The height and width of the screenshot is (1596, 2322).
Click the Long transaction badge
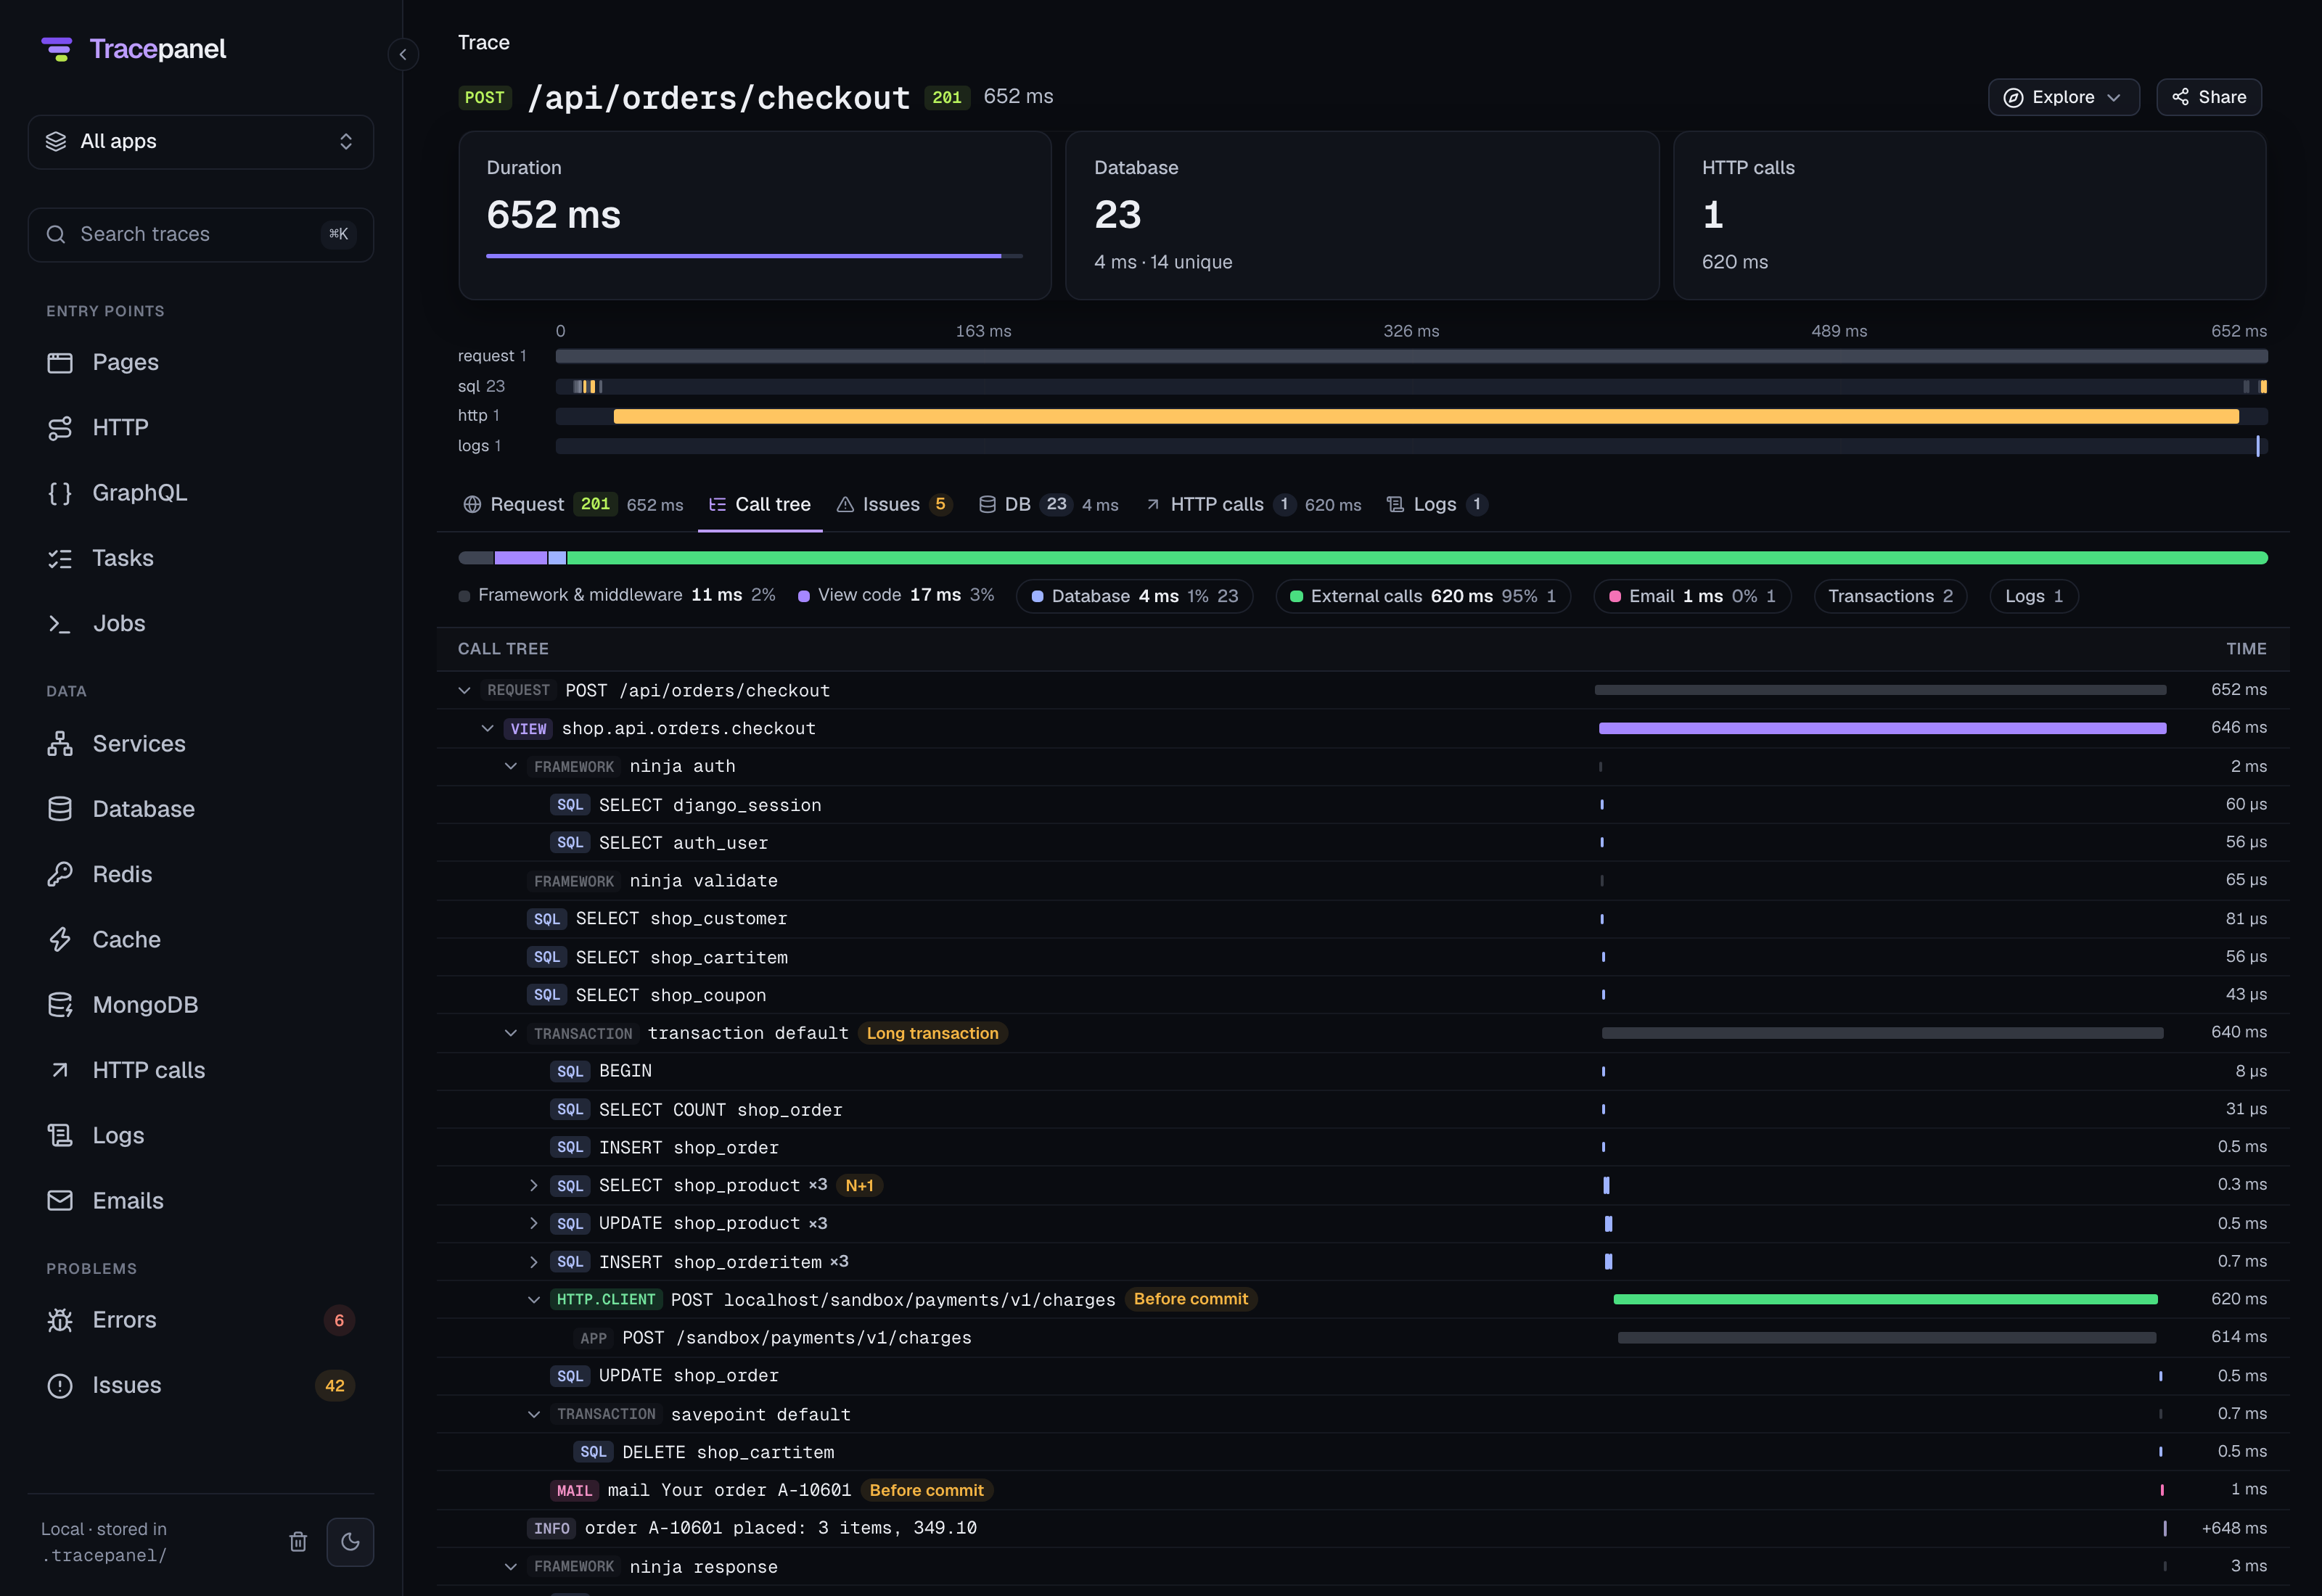[932, 1033]
